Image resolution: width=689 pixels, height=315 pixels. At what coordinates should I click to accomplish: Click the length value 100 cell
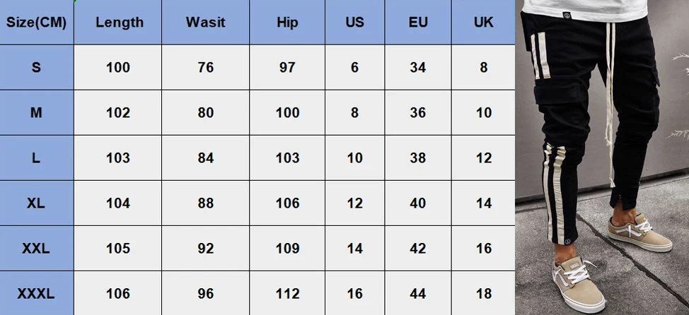coord(117,67)
